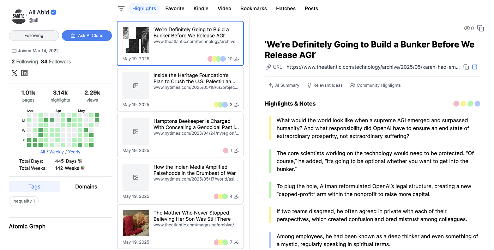Viewport: 494px width, 250px height.
Task: Go to the Bookmarks tab
Action: pyautogui.click(x=254, y=8)
